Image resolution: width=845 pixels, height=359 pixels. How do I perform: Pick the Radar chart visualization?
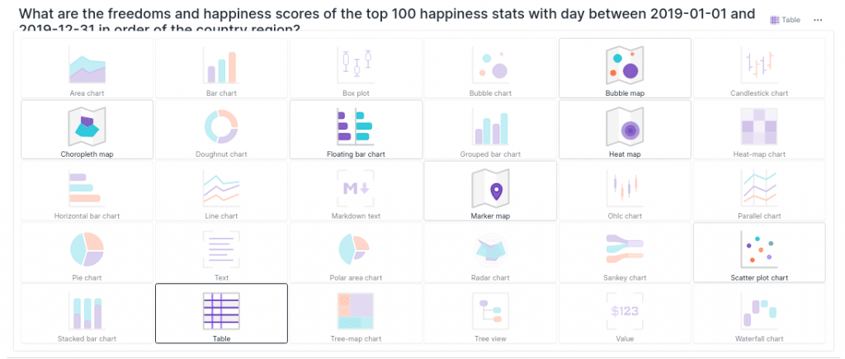click(490, 252)
